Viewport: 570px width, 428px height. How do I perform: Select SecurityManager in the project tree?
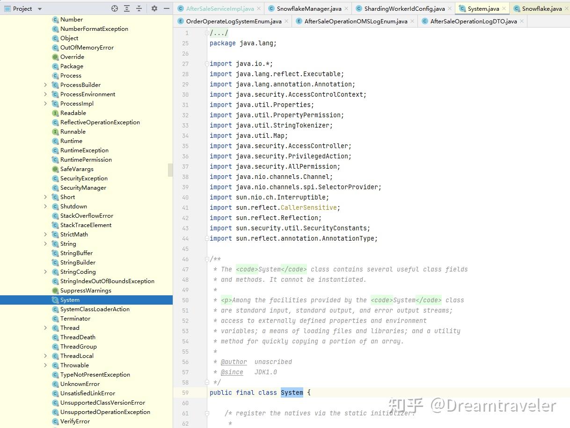pyautogui.click(x=83, y=187)
